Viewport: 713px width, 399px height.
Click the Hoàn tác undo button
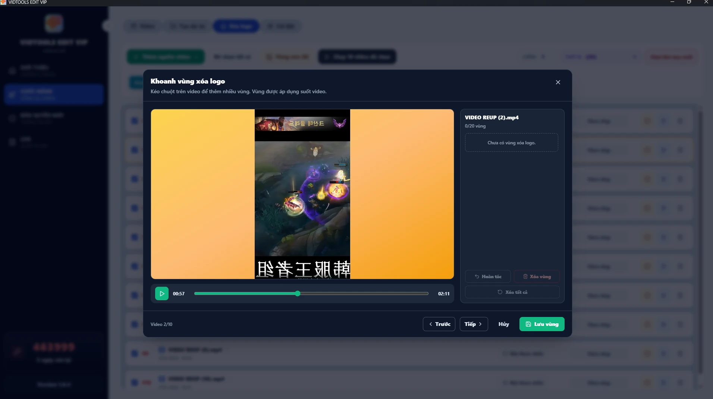click(488, 276)
